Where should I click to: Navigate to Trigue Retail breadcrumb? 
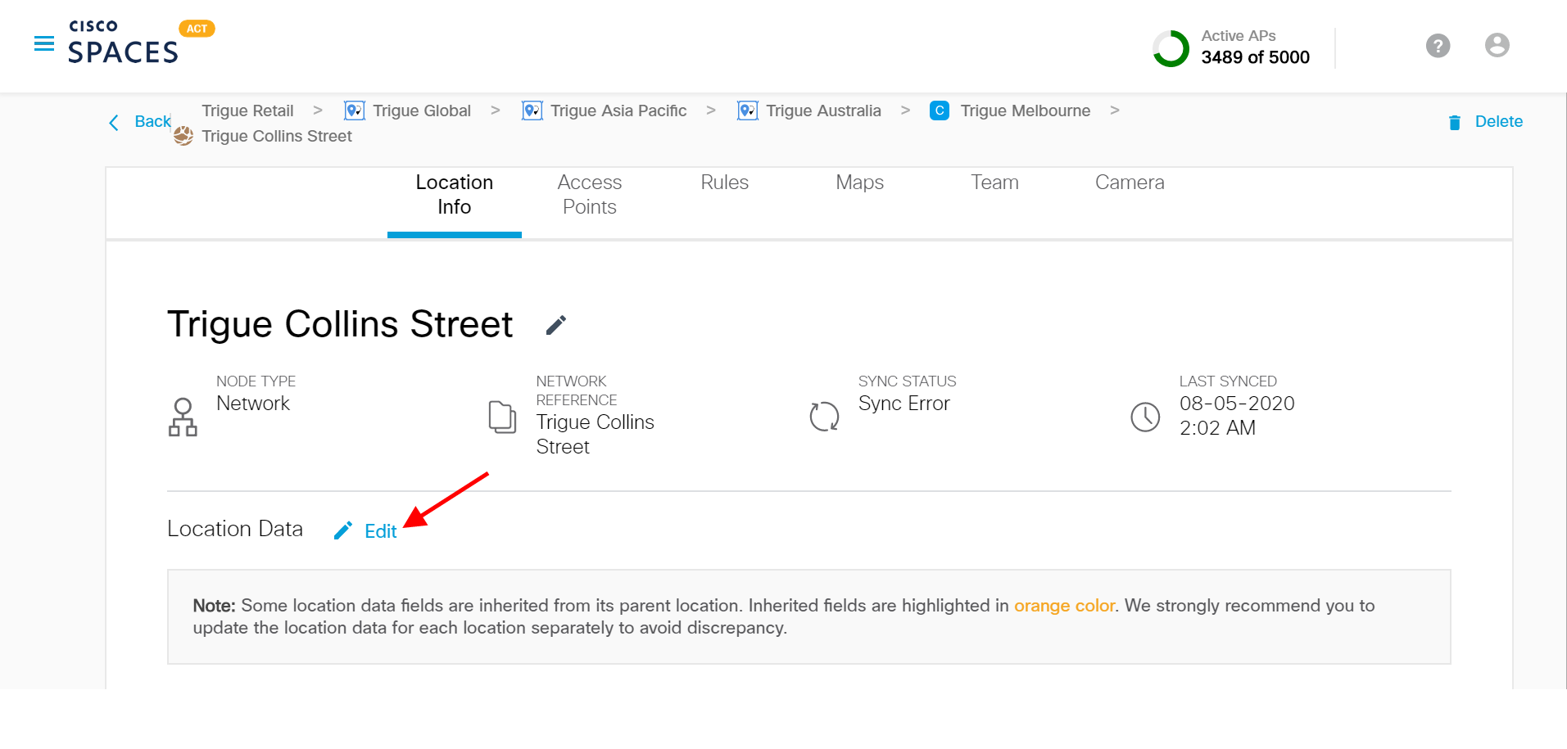247,111
